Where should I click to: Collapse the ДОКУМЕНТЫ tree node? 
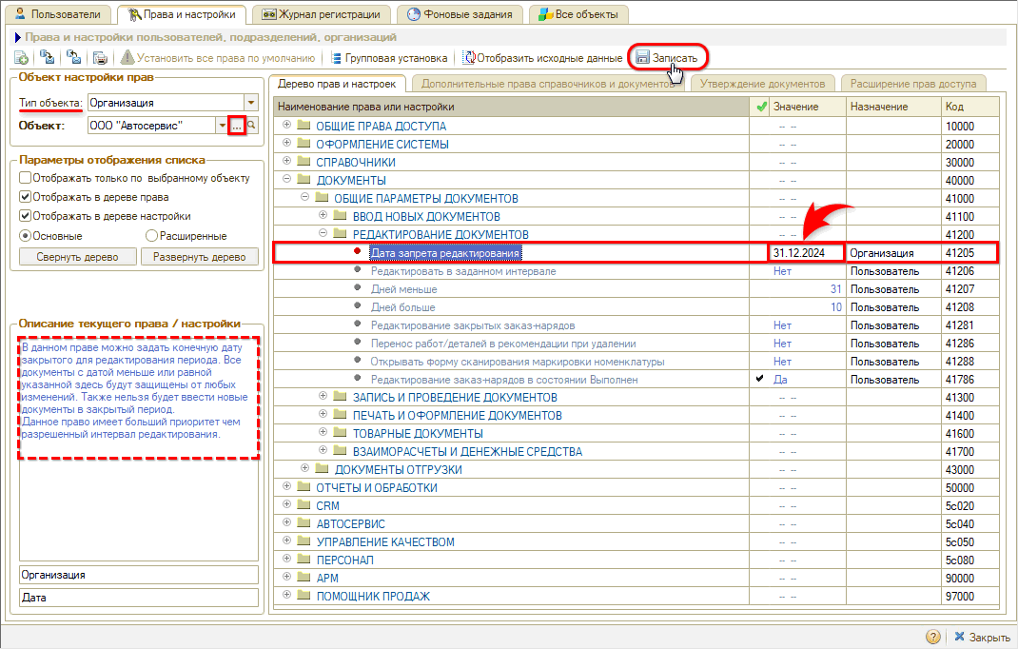(287, 180)
